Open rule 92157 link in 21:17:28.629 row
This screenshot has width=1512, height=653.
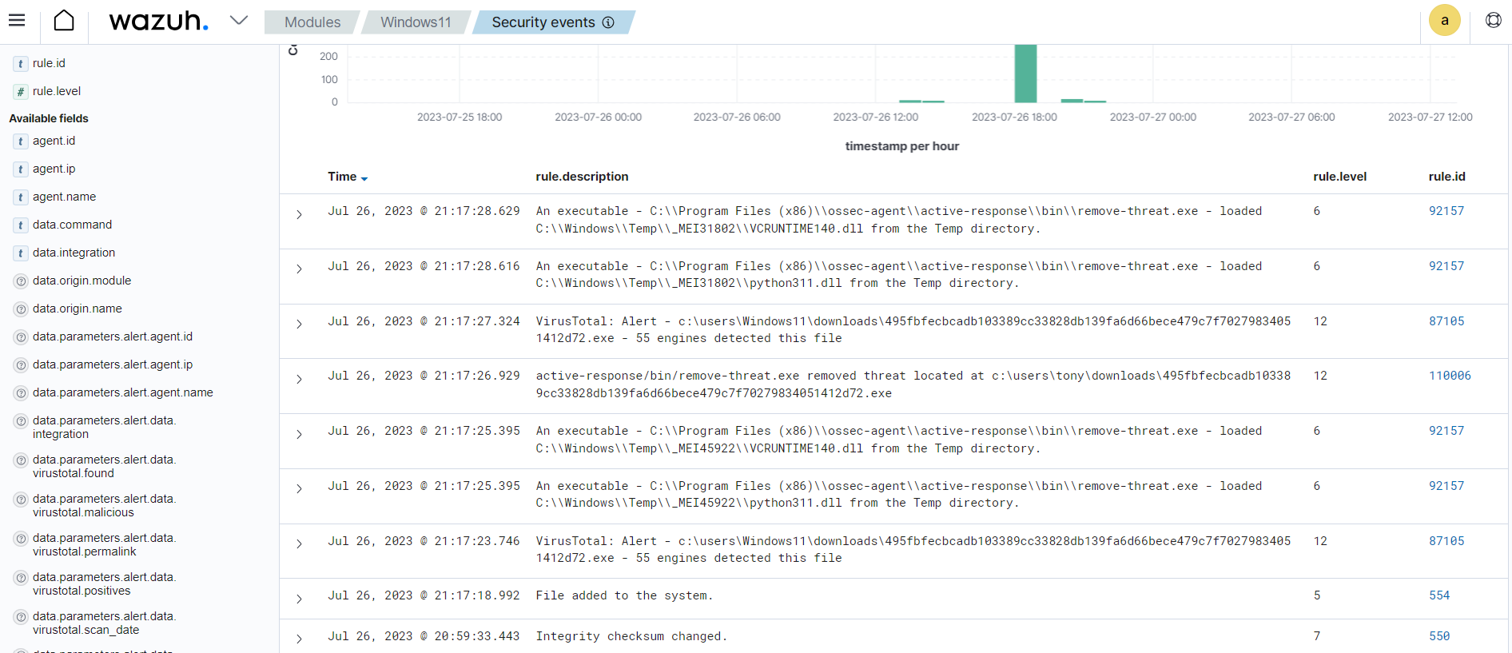(x=1446, y=211)
